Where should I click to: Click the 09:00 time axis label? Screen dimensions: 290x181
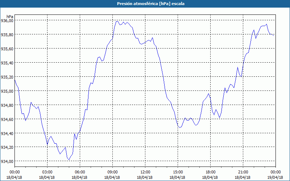(112, 172)
